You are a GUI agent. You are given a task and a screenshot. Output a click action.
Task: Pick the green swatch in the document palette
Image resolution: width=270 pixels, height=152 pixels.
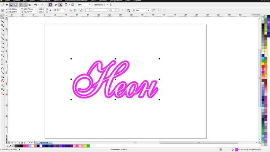[x=88, y=146]
